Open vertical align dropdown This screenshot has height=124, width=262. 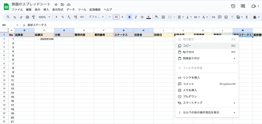pyautogui.click(x=189, y=17)
